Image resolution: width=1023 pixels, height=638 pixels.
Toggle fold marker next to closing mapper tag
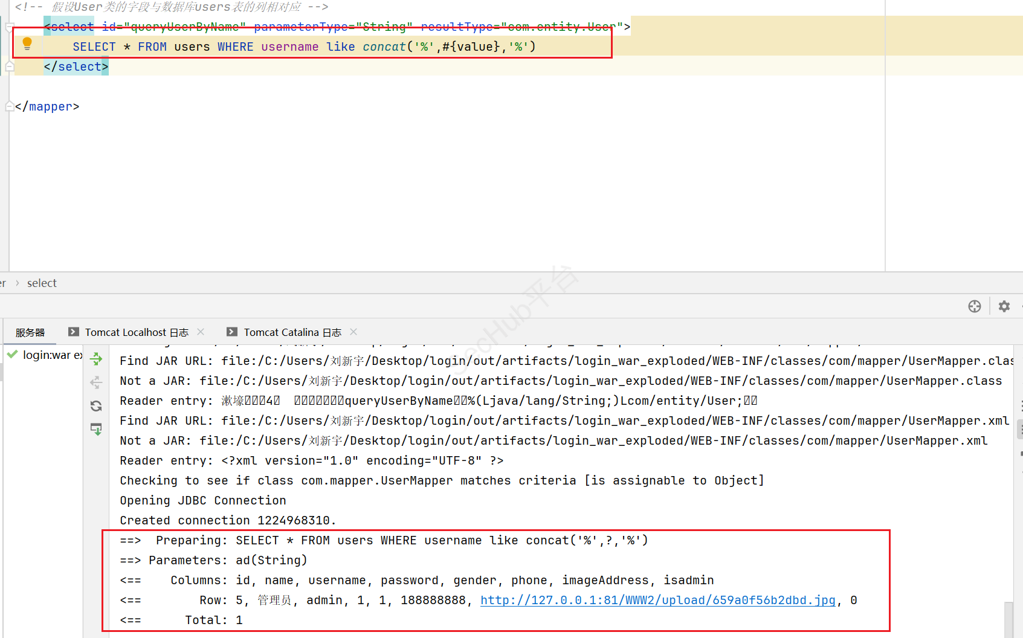click(x=10, y=106)
